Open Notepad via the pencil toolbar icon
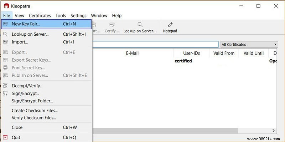This screenshot has width=285, height=142. point(170,25)
